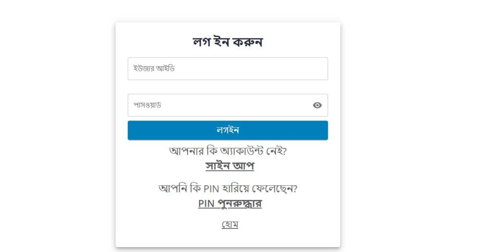Toggle password visibility in the password field

(317, 106)
